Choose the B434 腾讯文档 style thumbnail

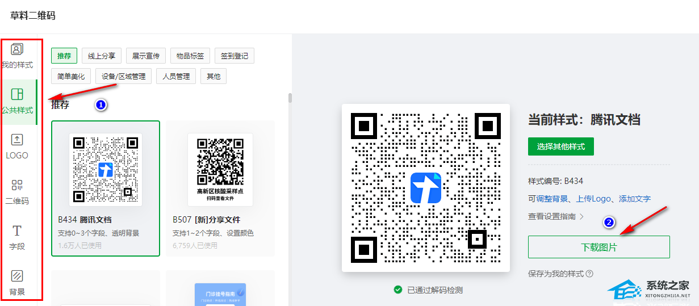[x=106, y=169]
